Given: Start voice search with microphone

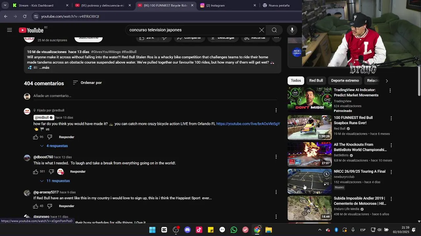Looking at the screenshot, I should point(292,30).
